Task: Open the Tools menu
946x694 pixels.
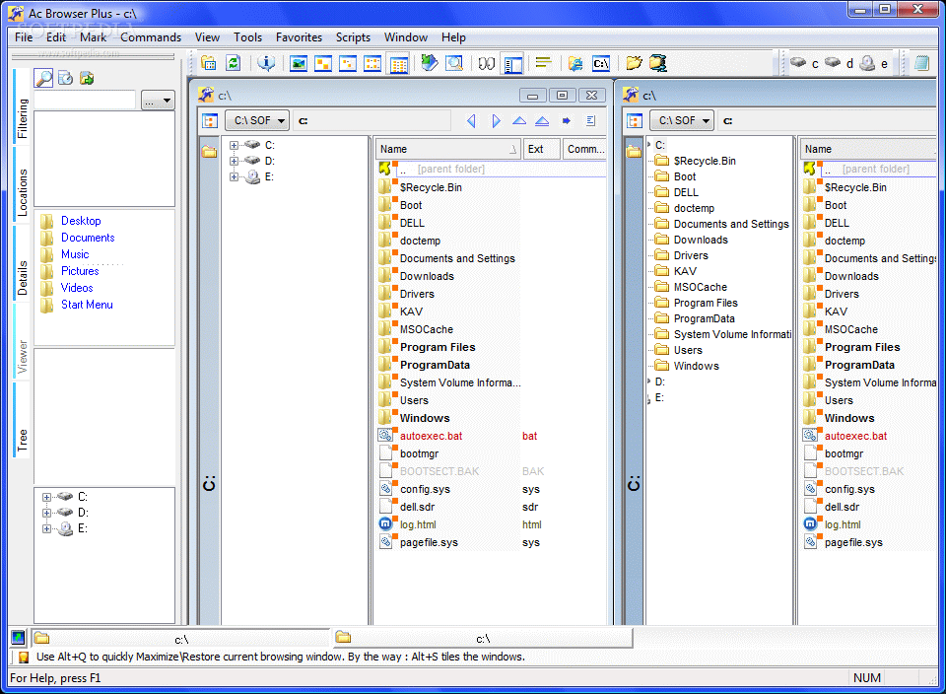Action: (x=248, y=37)
